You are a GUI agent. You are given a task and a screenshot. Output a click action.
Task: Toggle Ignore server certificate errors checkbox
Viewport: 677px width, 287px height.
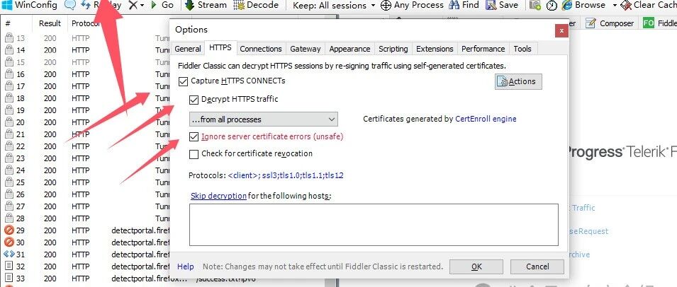tap(194, 137)
